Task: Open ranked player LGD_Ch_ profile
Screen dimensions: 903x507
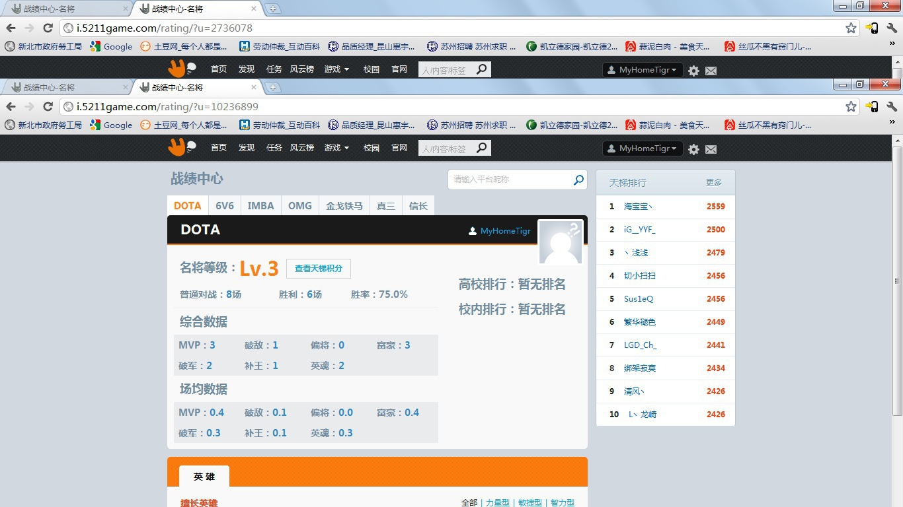Action: (641, 345)
